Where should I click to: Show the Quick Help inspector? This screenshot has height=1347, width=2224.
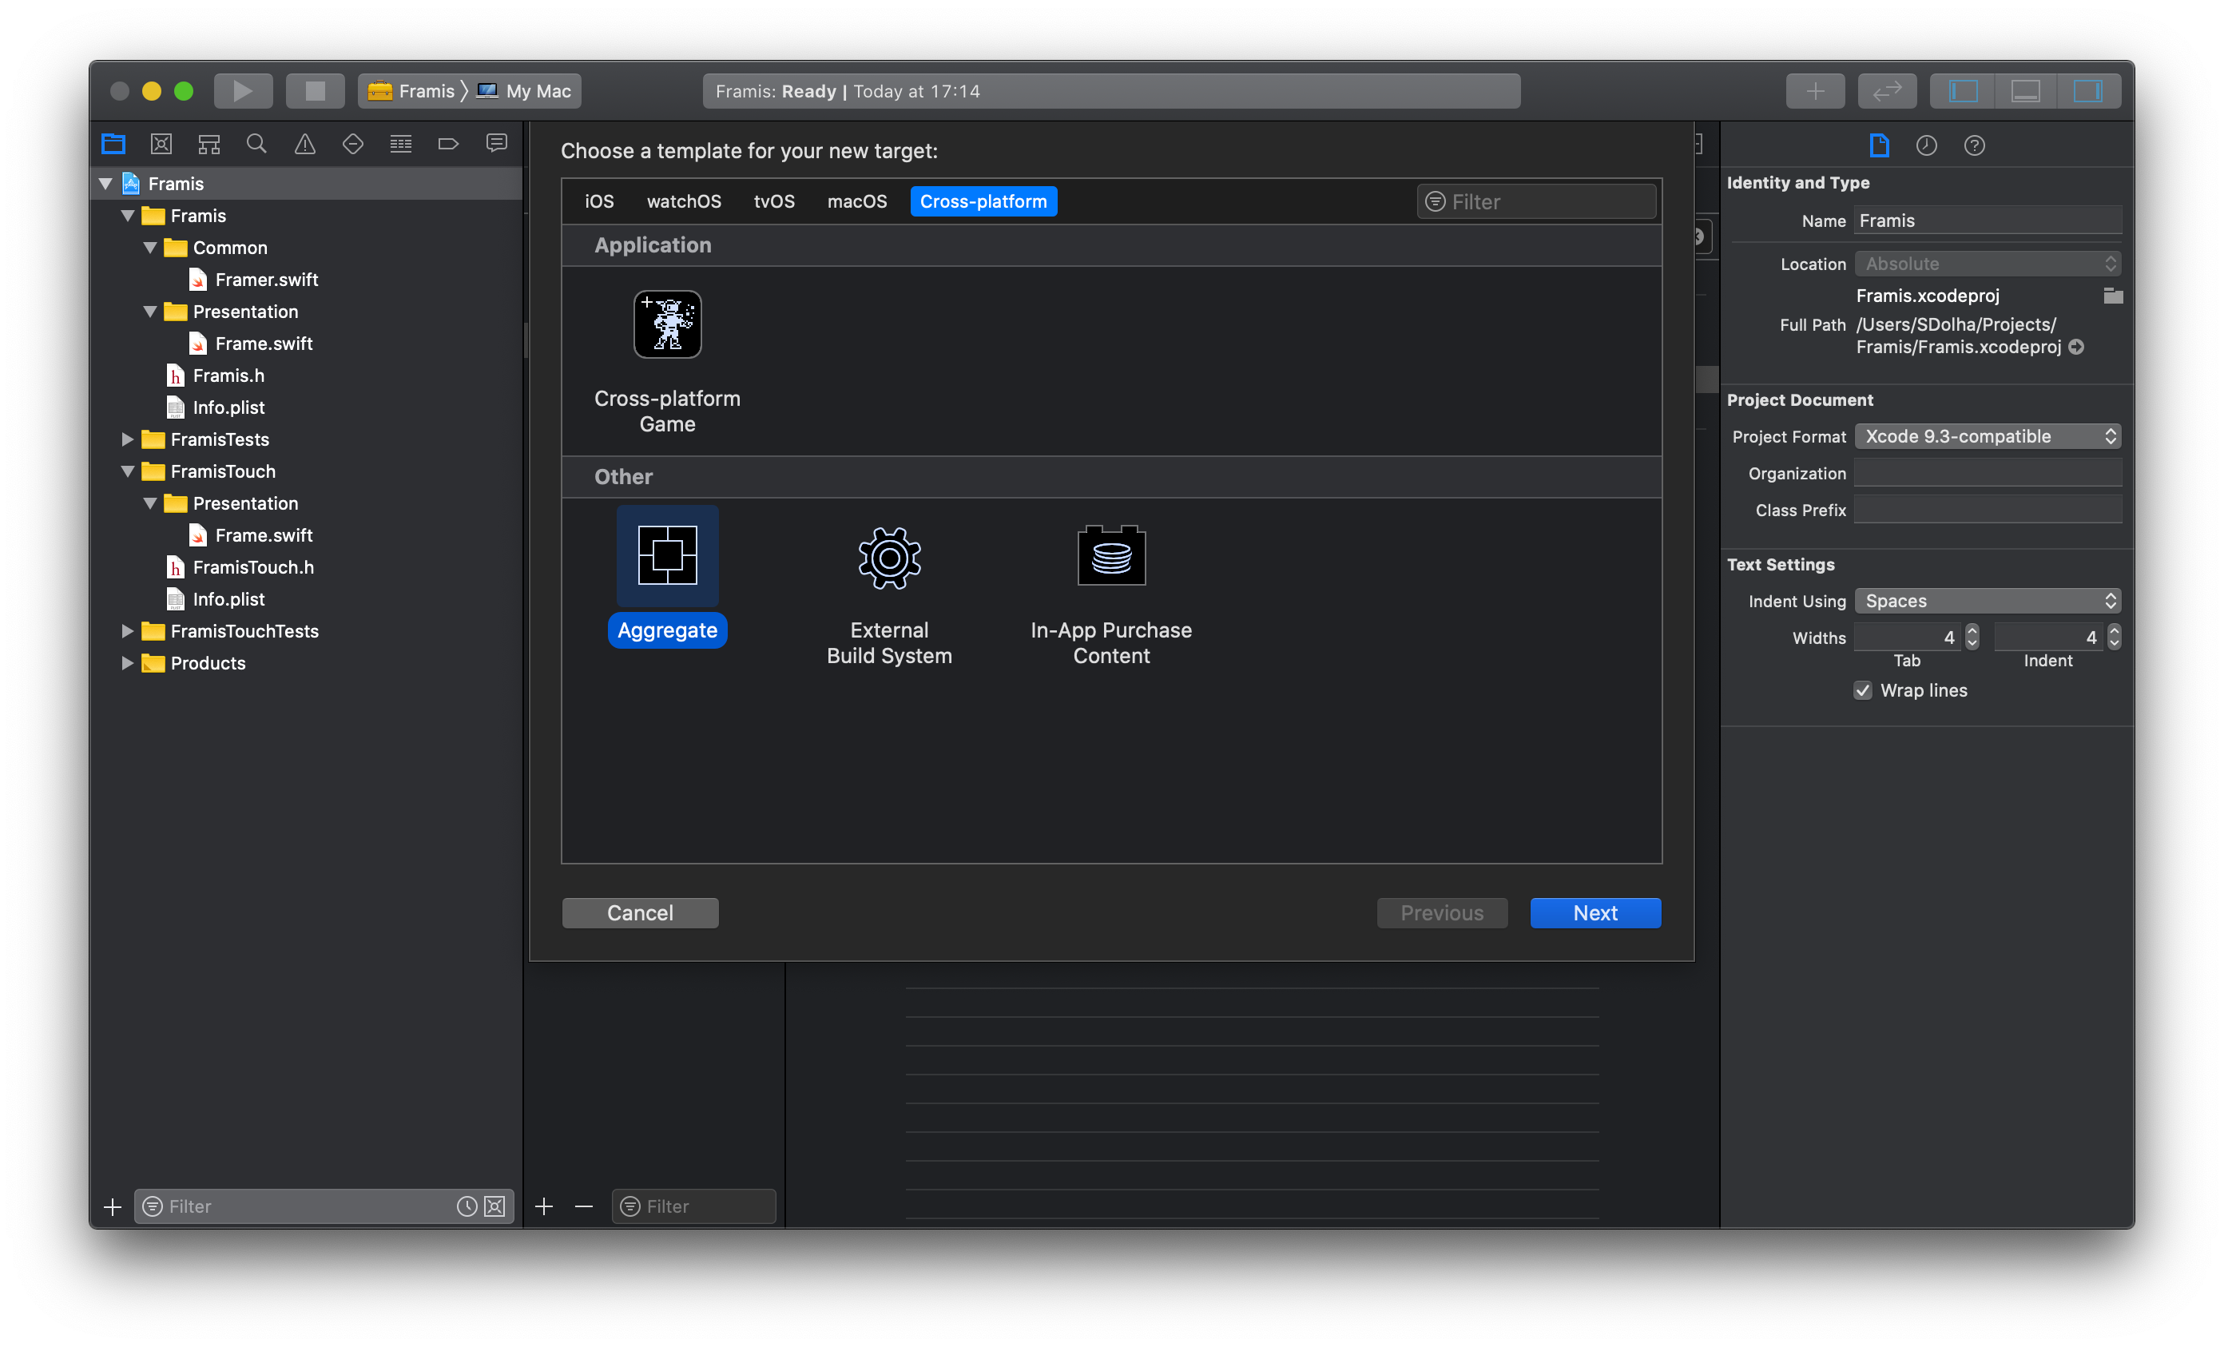[x=1974, y=145]
